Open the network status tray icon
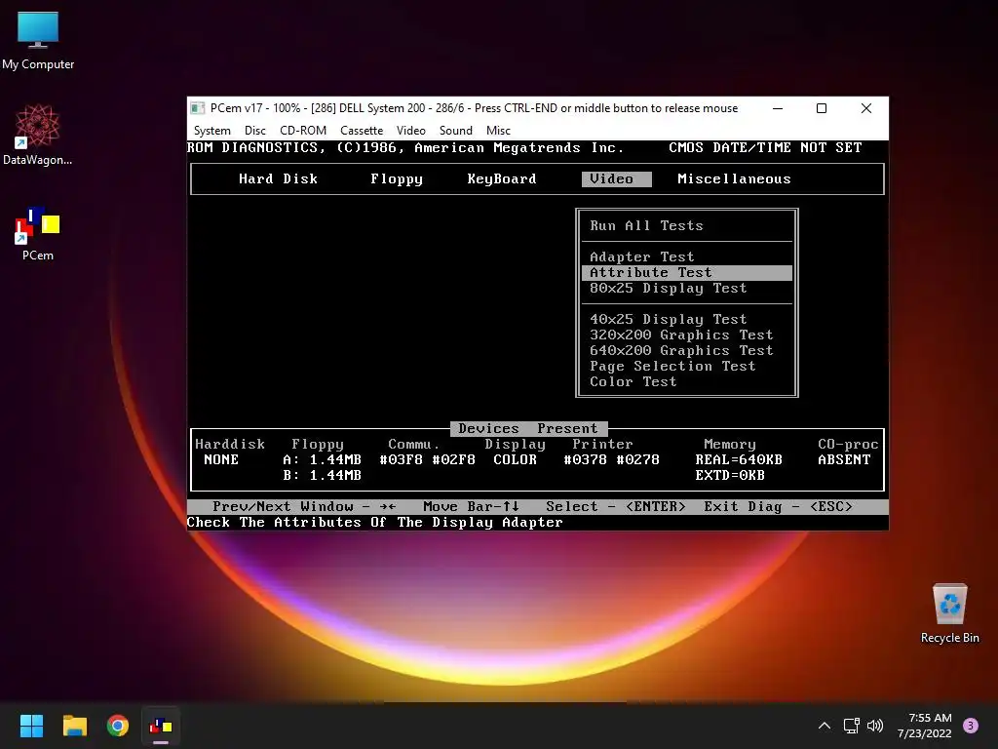The height and width of the screenshot is (749, 998). click(x=851, y=726)
